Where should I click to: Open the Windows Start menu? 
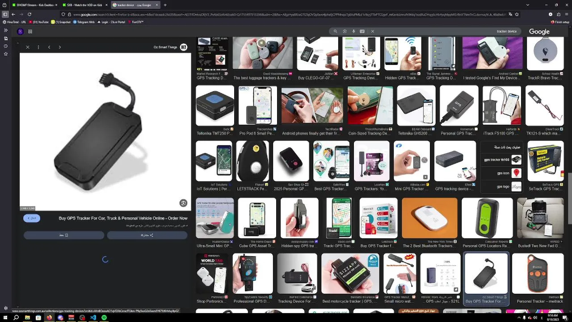[x=5, y=318]
